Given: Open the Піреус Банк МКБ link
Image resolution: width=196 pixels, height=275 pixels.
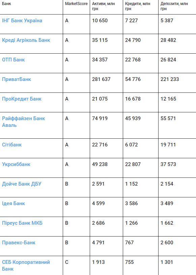Looking at the screenshot, I should pyautogui.click(x=22, y=223).
